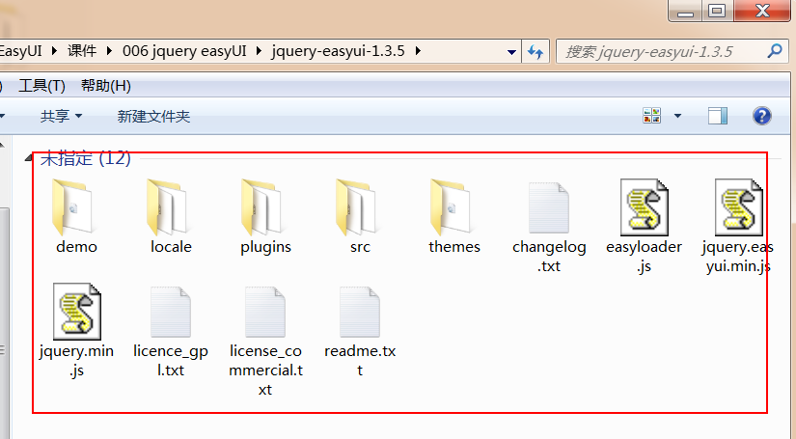Open the plugins folder icon
796x439 pixels.
(x=261, y=207)
